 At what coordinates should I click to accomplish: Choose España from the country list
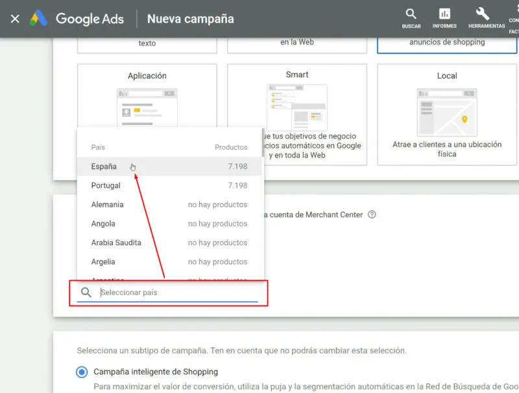169,167
